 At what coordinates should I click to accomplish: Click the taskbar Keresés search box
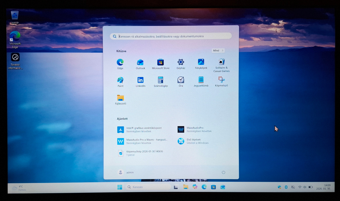(x=148, y=187)
